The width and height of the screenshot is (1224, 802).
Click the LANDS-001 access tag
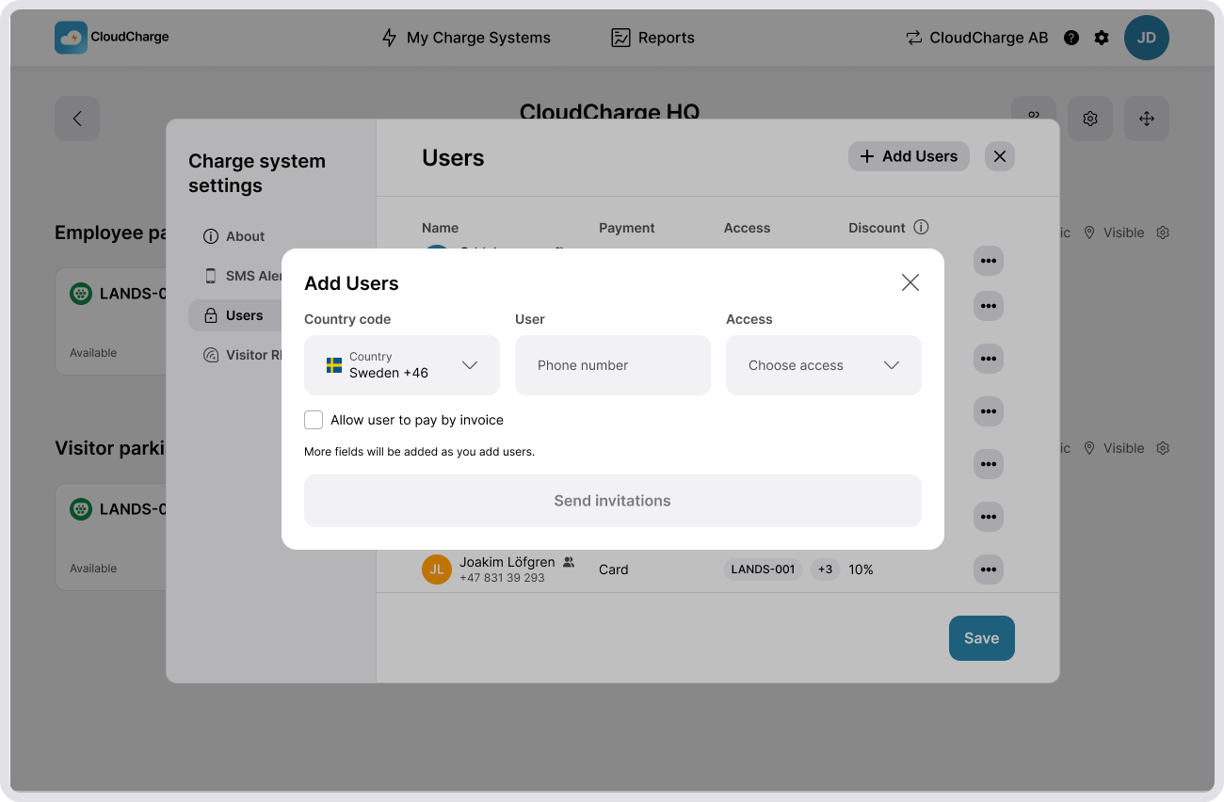[x=764, y=569]
